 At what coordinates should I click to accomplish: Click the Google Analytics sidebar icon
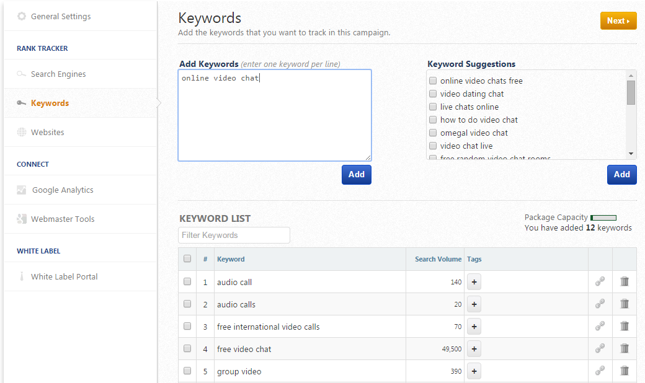pos(22,190)
